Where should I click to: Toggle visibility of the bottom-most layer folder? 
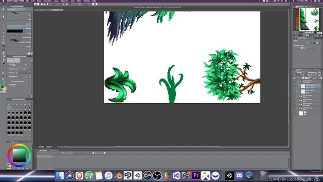tap(294, 109)
